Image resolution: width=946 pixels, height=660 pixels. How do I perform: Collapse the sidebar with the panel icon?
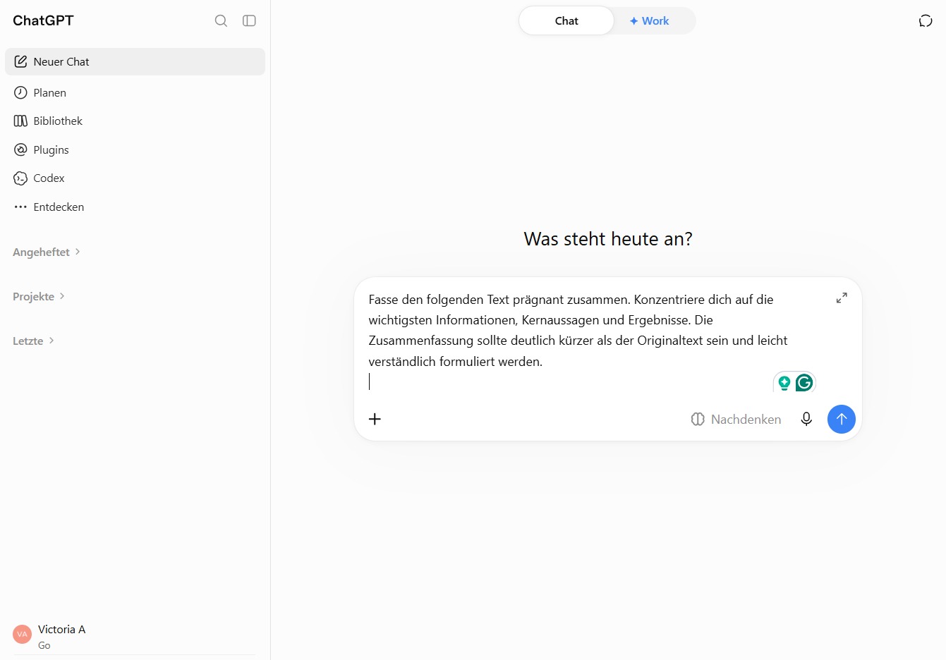click(x=249, y=20)
